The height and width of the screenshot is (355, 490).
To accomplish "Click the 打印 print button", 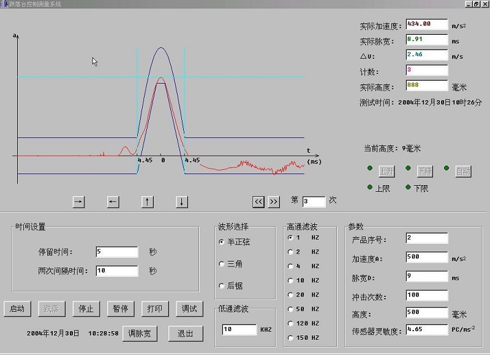I will point(154,309).
